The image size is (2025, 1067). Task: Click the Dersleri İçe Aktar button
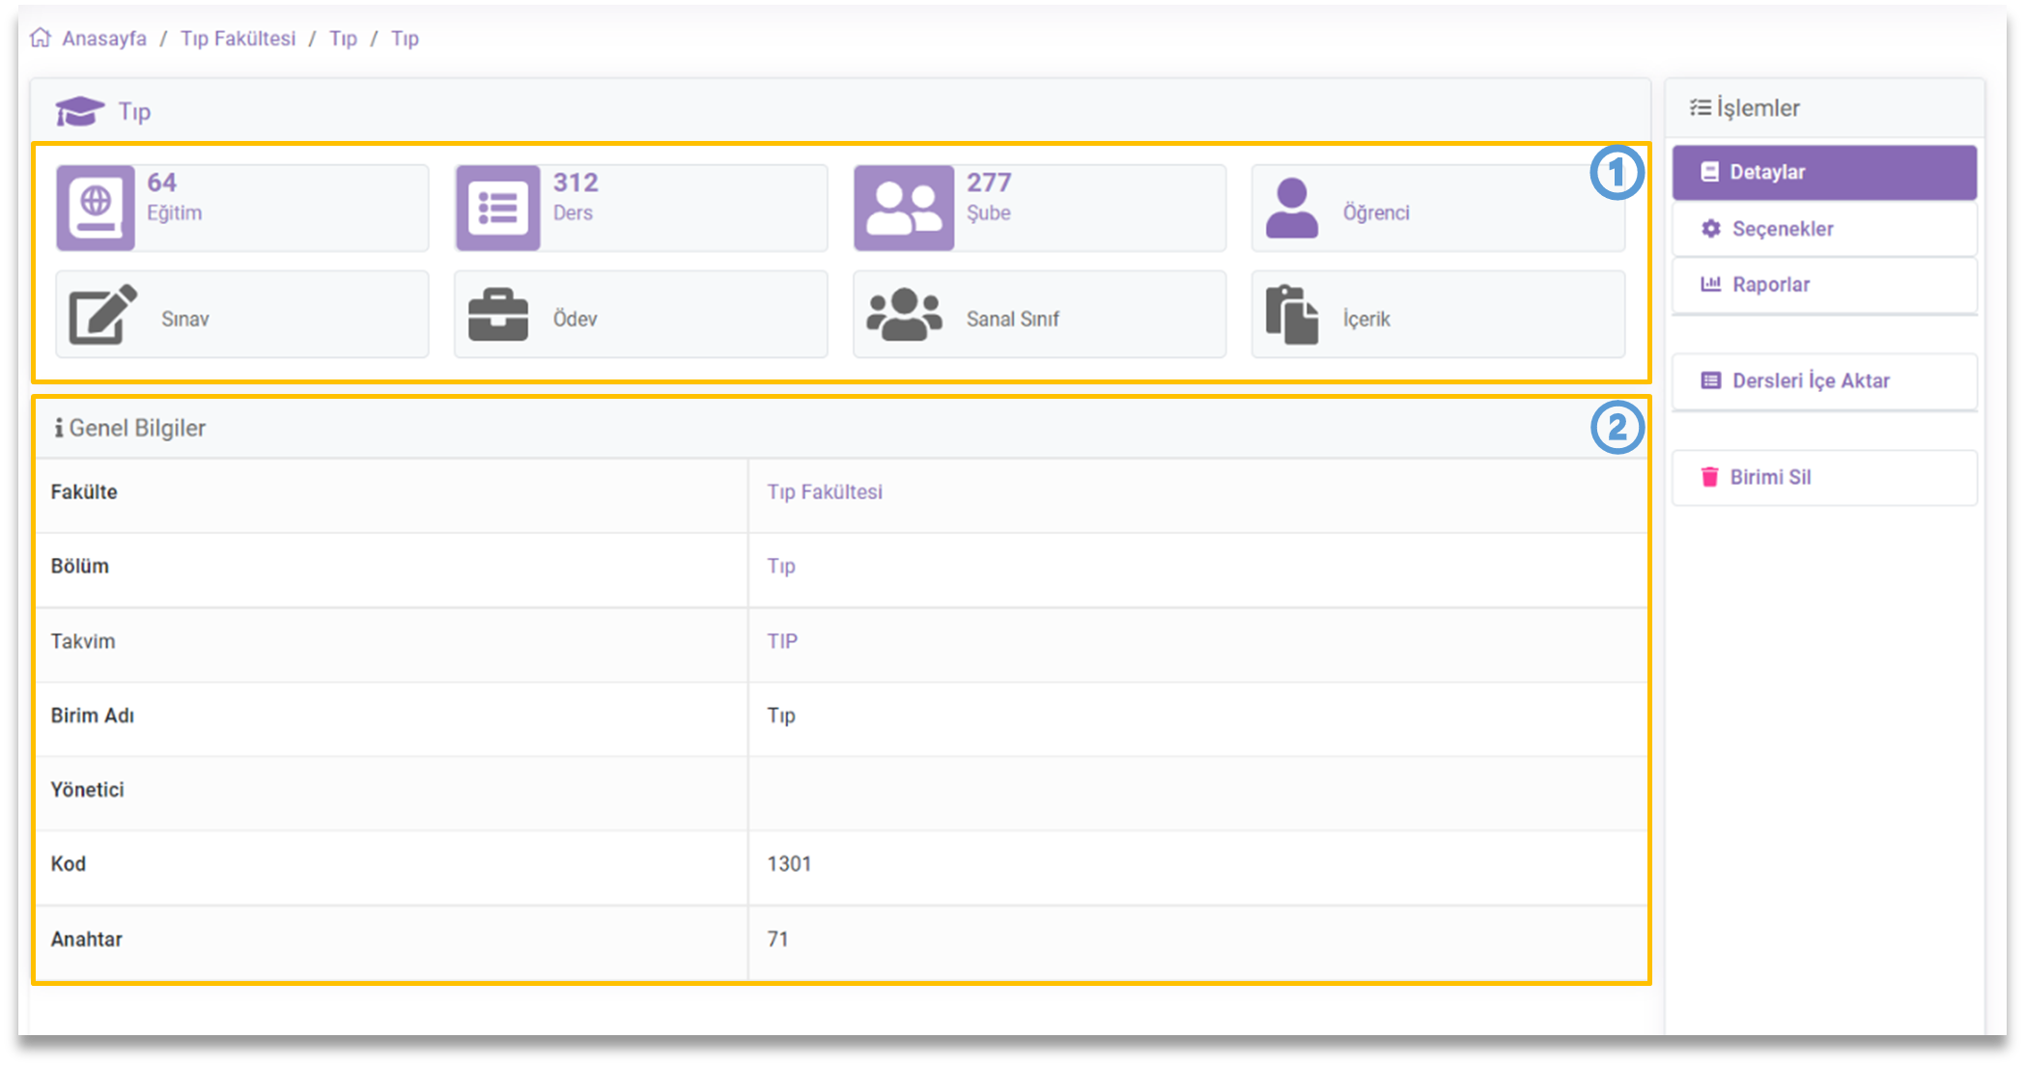point(1823,381)
